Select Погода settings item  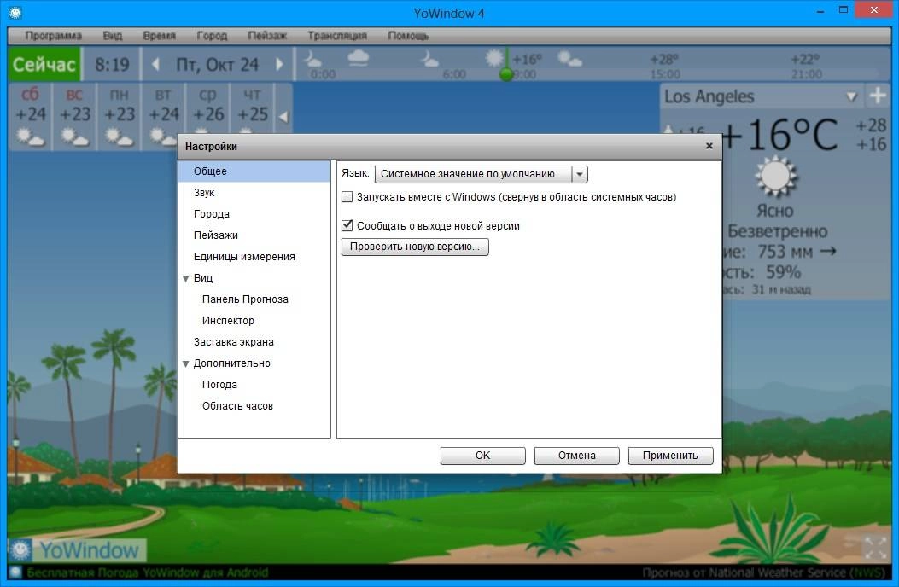click(x=254, y=385)
